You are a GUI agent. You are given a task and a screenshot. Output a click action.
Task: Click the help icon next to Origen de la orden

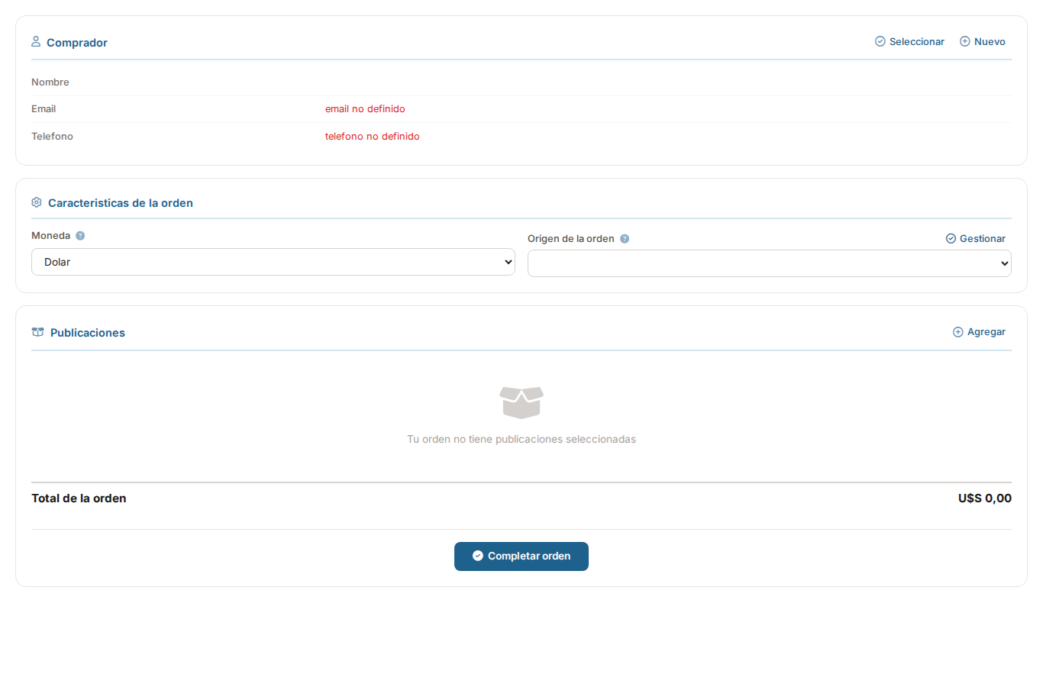(625, 239)
